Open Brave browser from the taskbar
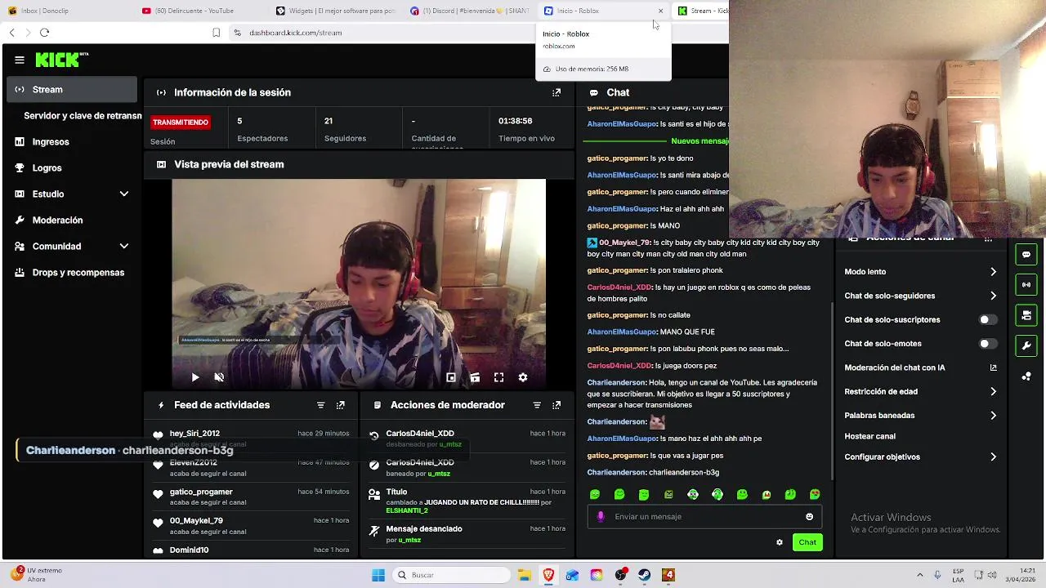 tap(548, 575)
